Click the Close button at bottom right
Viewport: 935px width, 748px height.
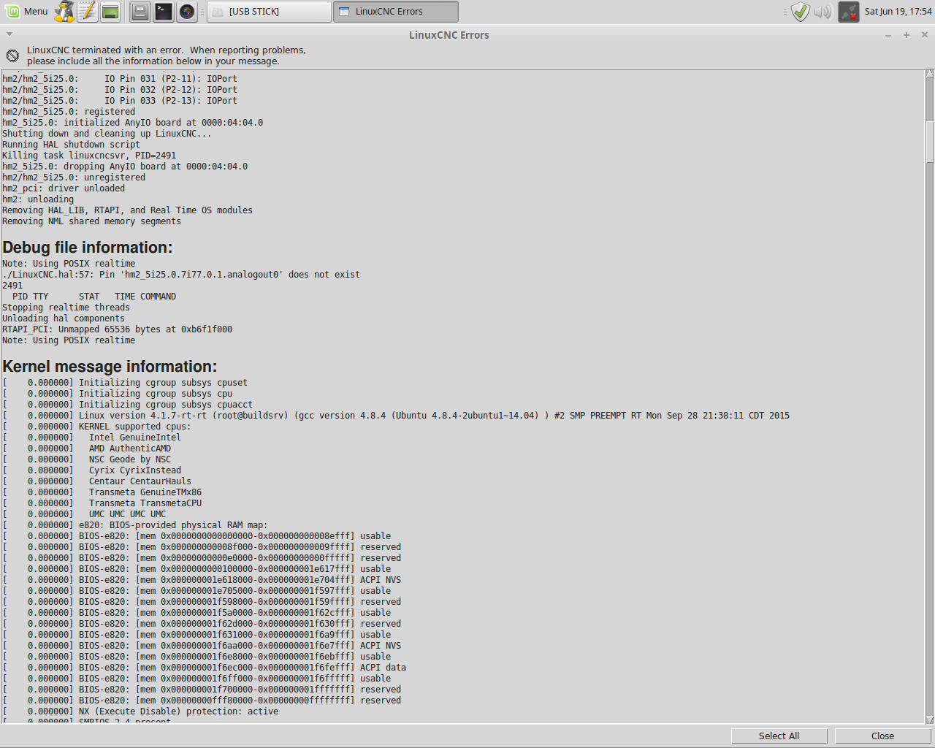click(882, 736)
